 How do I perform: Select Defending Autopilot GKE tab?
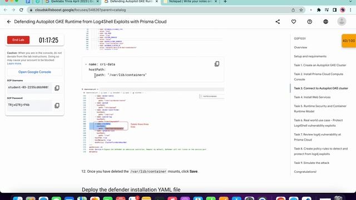tap(131, 2)
